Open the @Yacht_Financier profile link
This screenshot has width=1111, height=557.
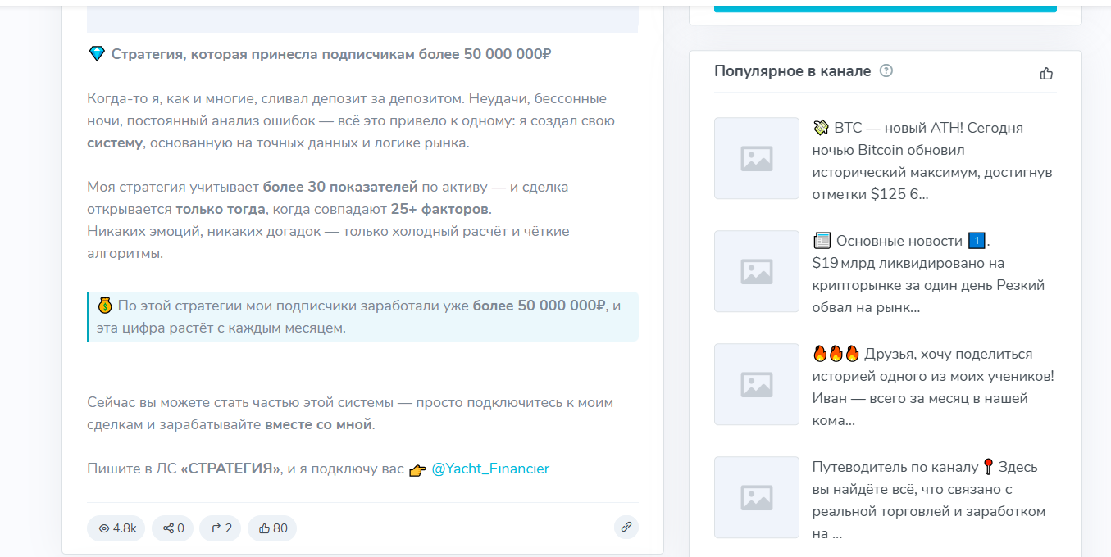(x=490, y=469)
